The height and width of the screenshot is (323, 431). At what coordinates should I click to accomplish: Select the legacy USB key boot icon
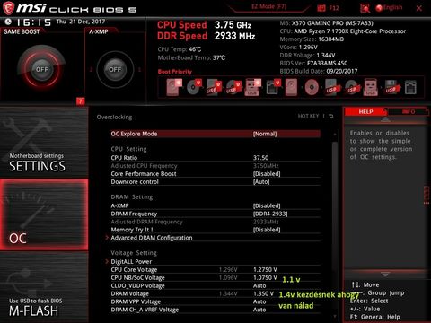(370, 87)
